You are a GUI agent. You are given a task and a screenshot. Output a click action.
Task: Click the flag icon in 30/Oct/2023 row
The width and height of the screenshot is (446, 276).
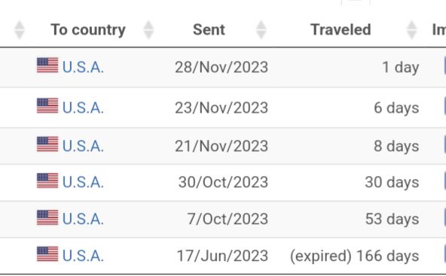pyautogui.click(x=47, y=180)
